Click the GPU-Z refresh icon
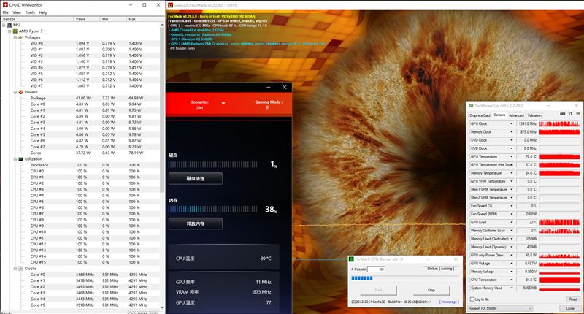This screenshot has height=314, width=584. [x=570, y=114]
